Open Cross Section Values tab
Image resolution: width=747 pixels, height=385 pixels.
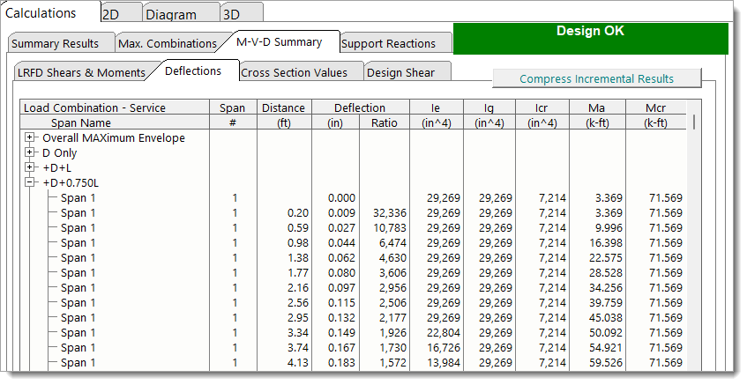click(301, 72)
